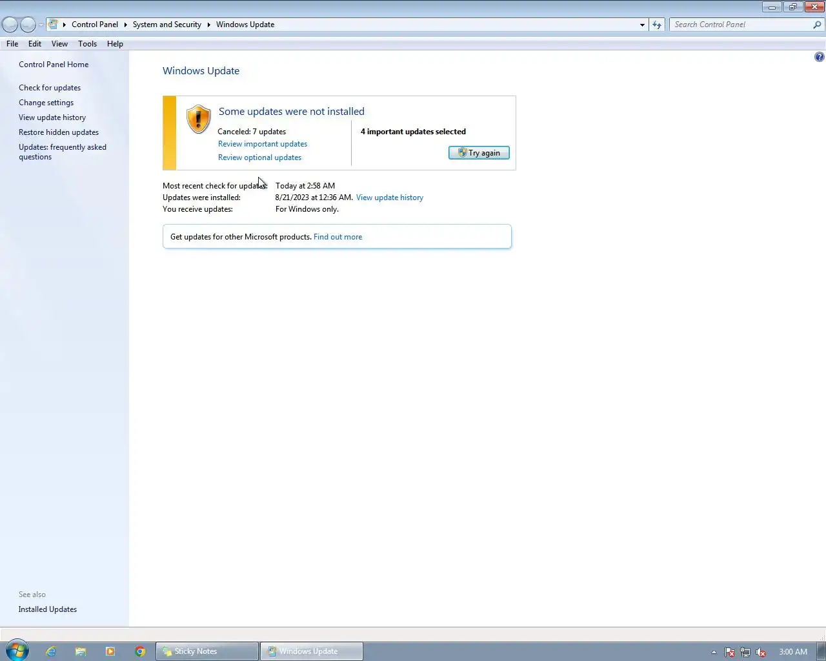Click Find out more link
The image size is (826, 661).
[x=337, y=237]
